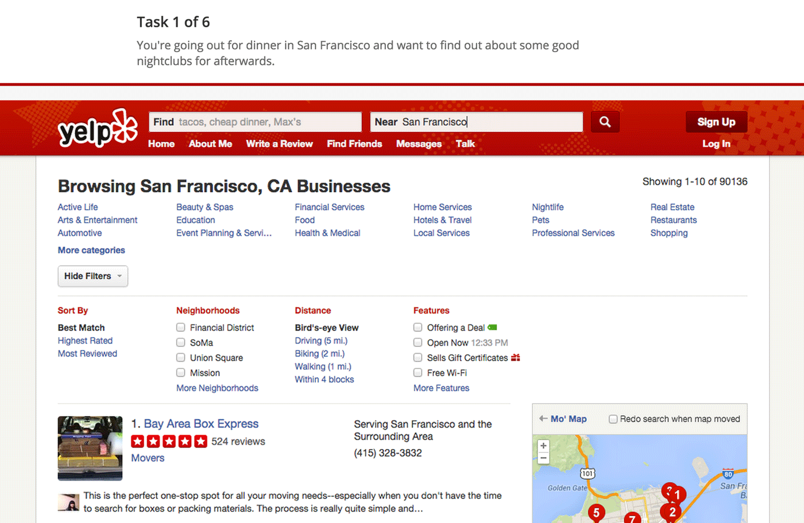Focus the Find search field

click(x=255, y=122)
